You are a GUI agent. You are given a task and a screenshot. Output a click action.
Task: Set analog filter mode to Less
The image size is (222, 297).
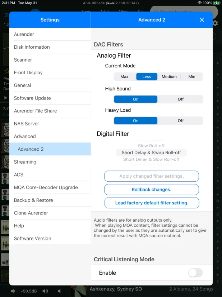click(147, 76)
